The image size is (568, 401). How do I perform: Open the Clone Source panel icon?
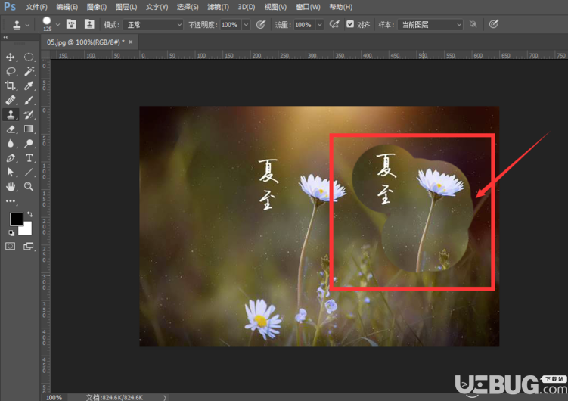[89, 24]
